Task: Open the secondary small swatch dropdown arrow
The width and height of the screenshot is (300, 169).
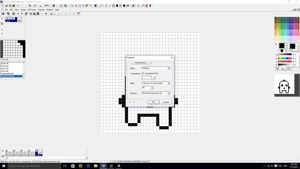Action: [x=286, y=51]
